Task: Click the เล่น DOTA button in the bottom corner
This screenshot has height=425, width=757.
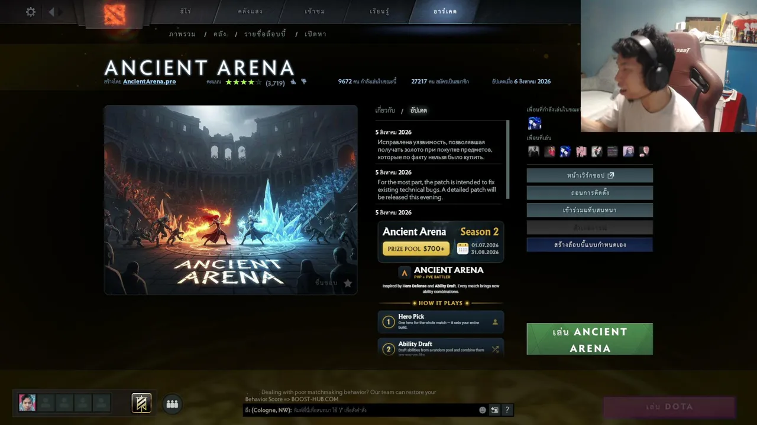Action: pyautogui.click(x=669, y=407)
